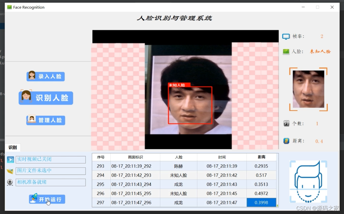The height and width of the screenshot is (214, 344).
Task: Click the real-time video playback icon
Action: click(10, 160)
